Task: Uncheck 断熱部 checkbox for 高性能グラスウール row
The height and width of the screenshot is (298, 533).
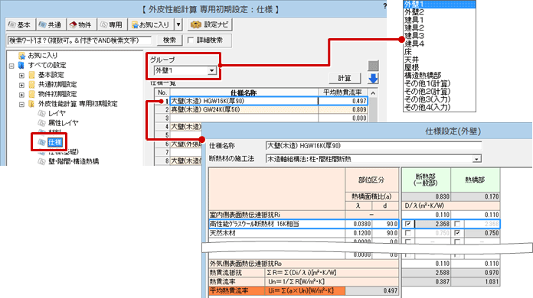Action: click(408, 224)
